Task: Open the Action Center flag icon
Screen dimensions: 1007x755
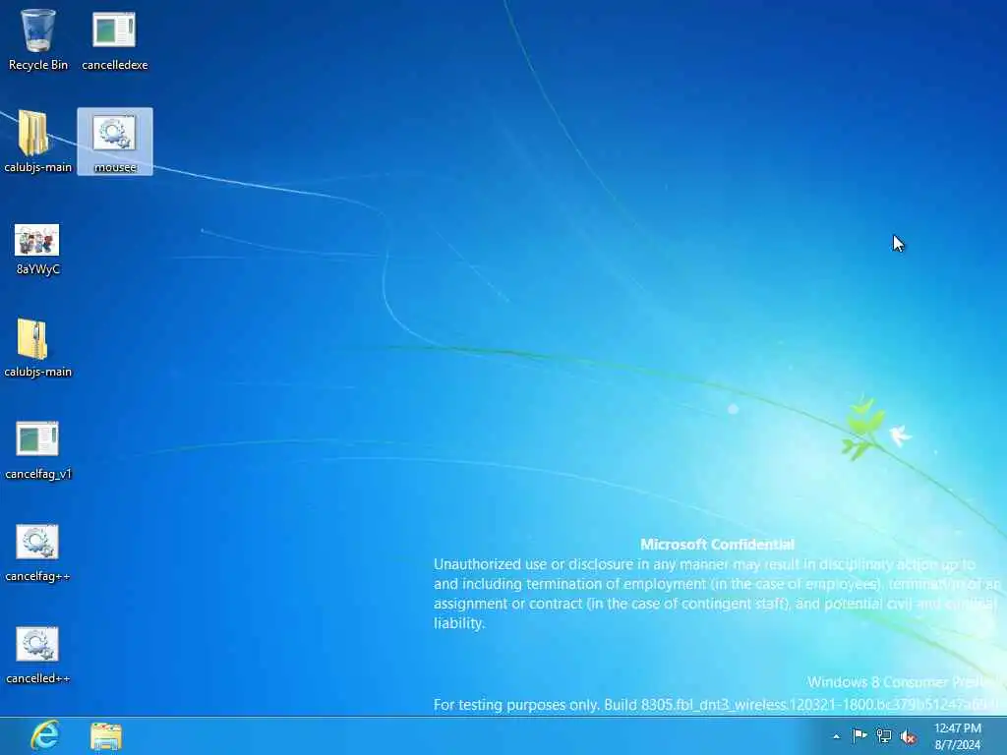Action: click(859, 735)
